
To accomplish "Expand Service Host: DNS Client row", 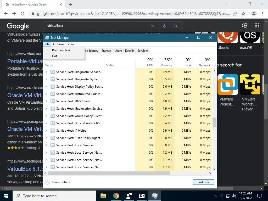I will (46, 101).
